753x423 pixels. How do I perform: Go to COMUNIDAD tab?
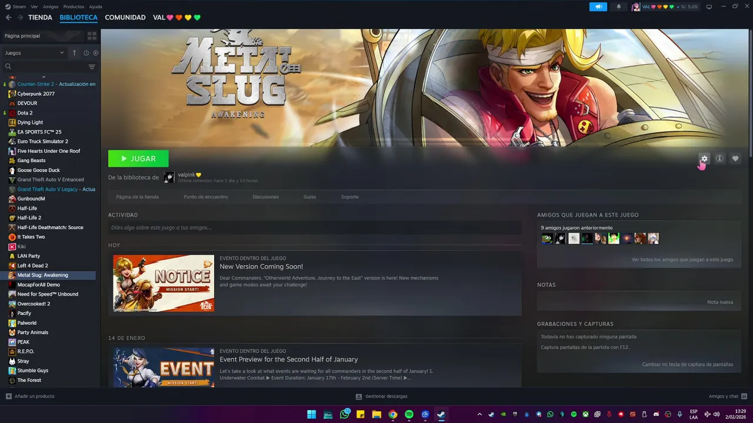125,18
